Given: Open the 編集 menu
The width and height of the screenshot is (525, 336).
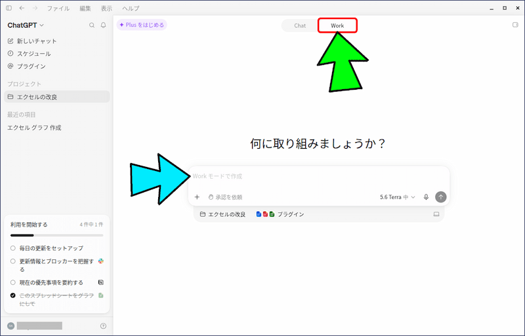Looking at the screenshot, I should 85,9.
